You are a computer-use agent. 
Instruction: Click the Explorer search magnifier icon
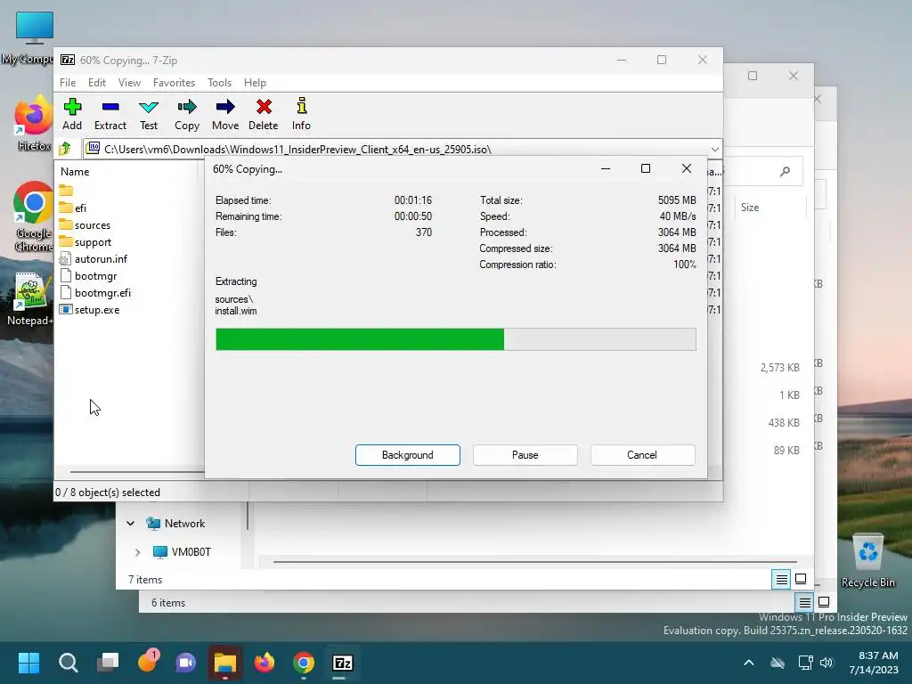click(x=785, y=171)
